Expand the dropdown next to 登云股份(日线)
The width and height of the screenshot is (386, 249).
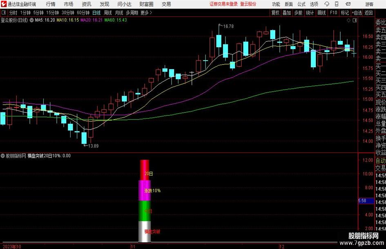pos(31,20)
